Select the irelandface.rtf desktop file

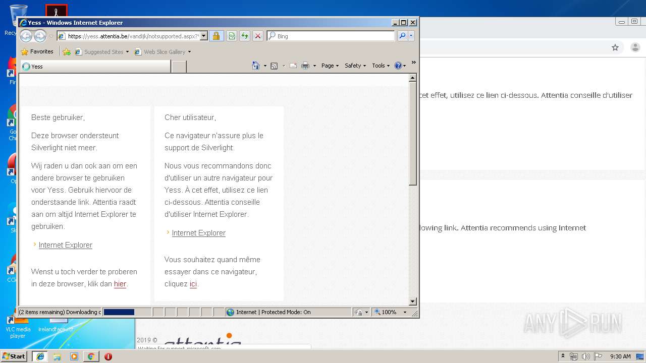tap(56, 326)
